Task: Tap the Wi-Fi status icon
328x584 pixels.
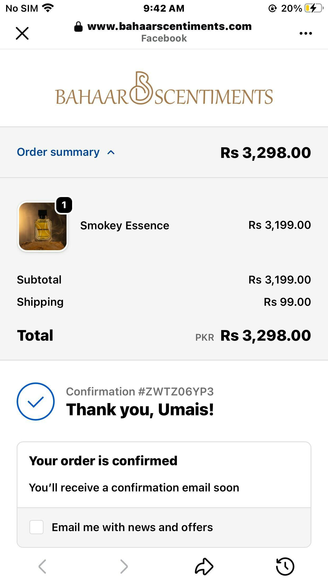Action: click(48, 8)
